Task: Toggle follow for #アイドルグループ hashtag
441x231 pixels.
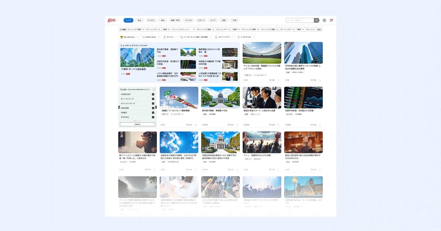Action: click(x=153, y=103)
